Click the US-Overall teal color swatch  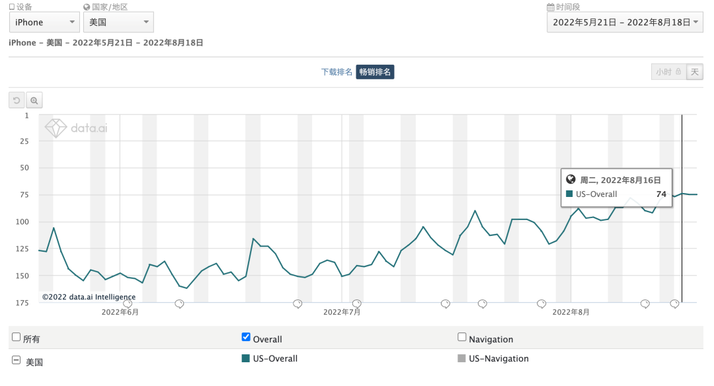click(x=246, y=358)
